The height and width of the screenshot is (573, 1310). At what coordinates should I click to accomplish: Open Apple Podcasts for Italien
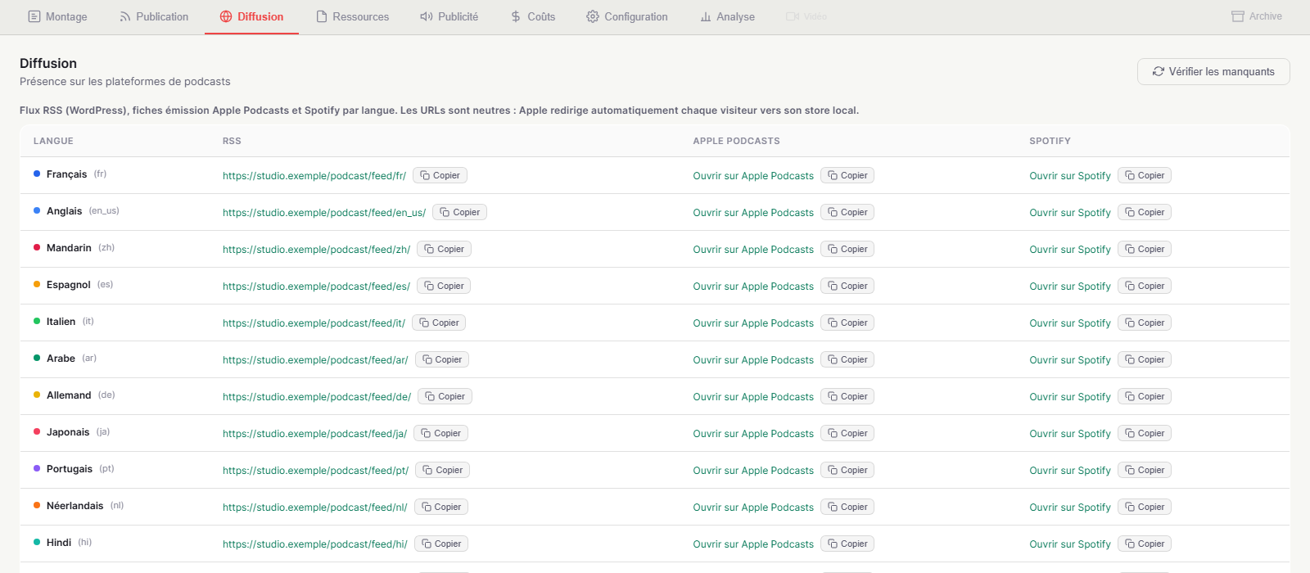[x=753, y=323]
